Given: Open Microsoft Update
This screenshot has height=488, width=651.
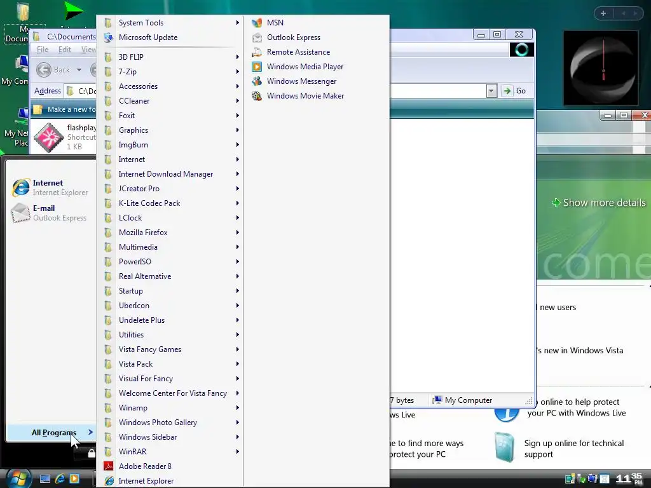Looking at the screenshot, I should pos(147,37).
